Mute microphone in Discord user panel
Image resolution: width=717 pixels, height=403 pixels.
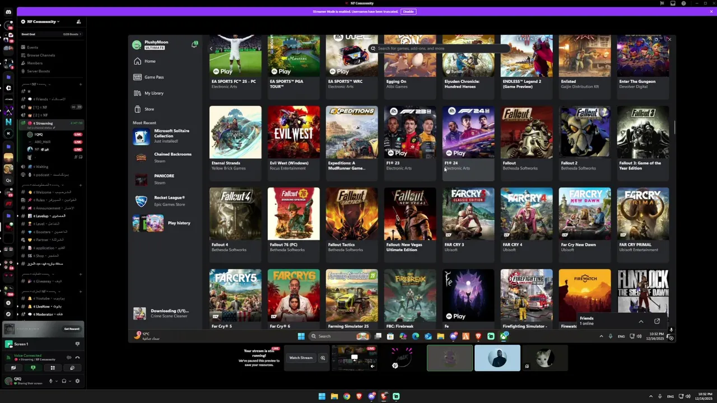pos(50,381)
